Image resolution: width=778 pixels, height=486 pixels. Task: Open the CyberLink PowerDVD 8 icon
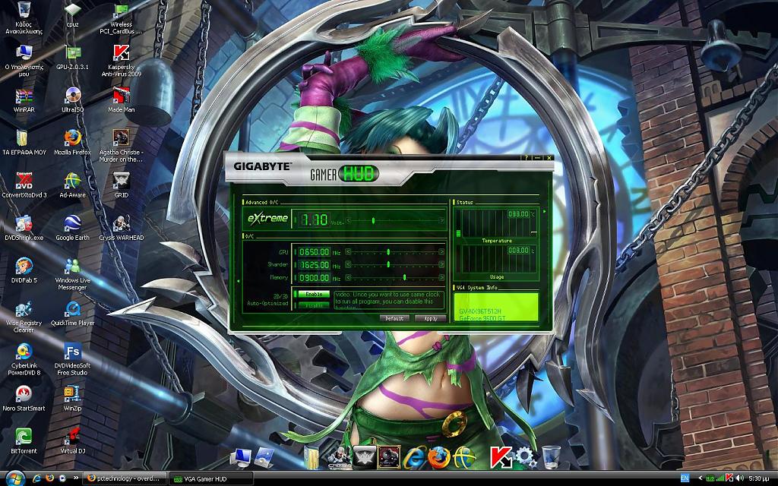coord(24,359)
